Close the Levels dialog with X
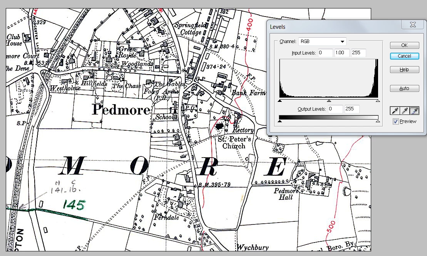Screen dimensions: 427x256 tap(413, 25)
